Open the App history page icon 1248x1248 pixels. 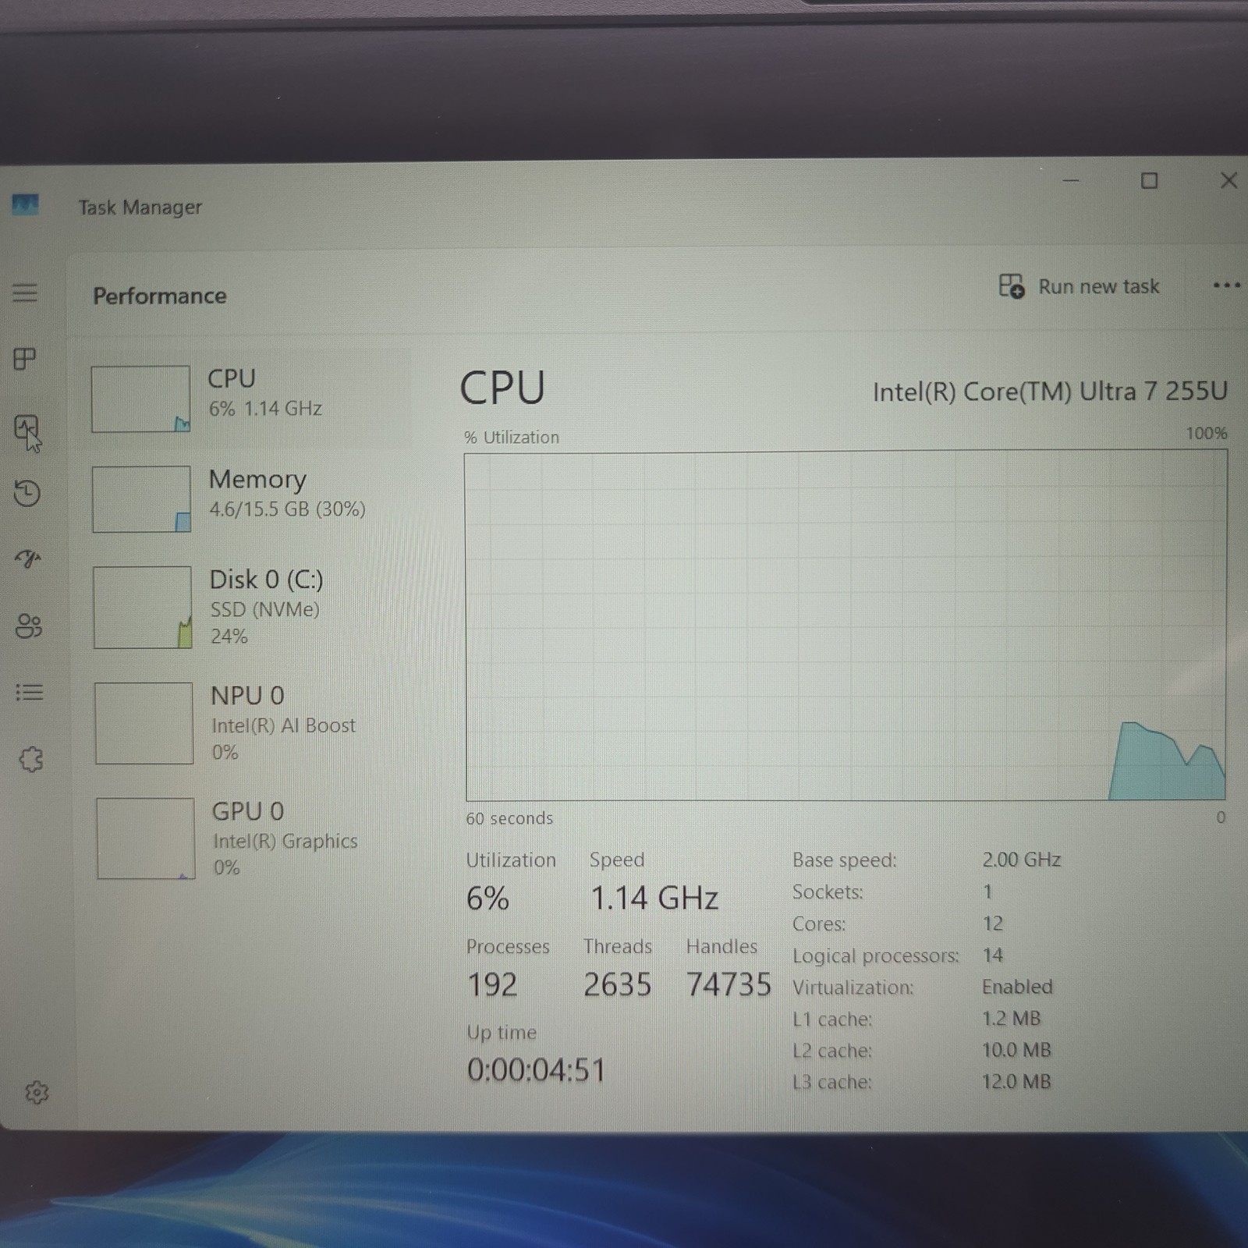27,493
